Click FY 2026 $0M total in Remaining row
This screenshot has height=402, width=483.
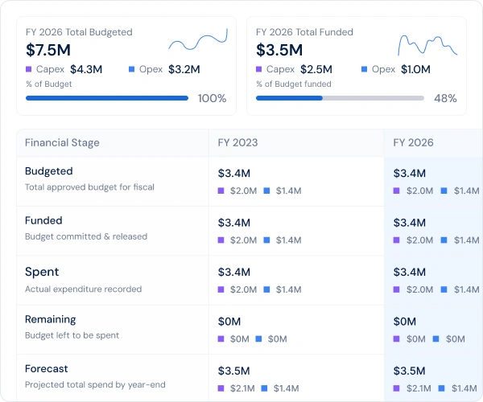point(405,322)
